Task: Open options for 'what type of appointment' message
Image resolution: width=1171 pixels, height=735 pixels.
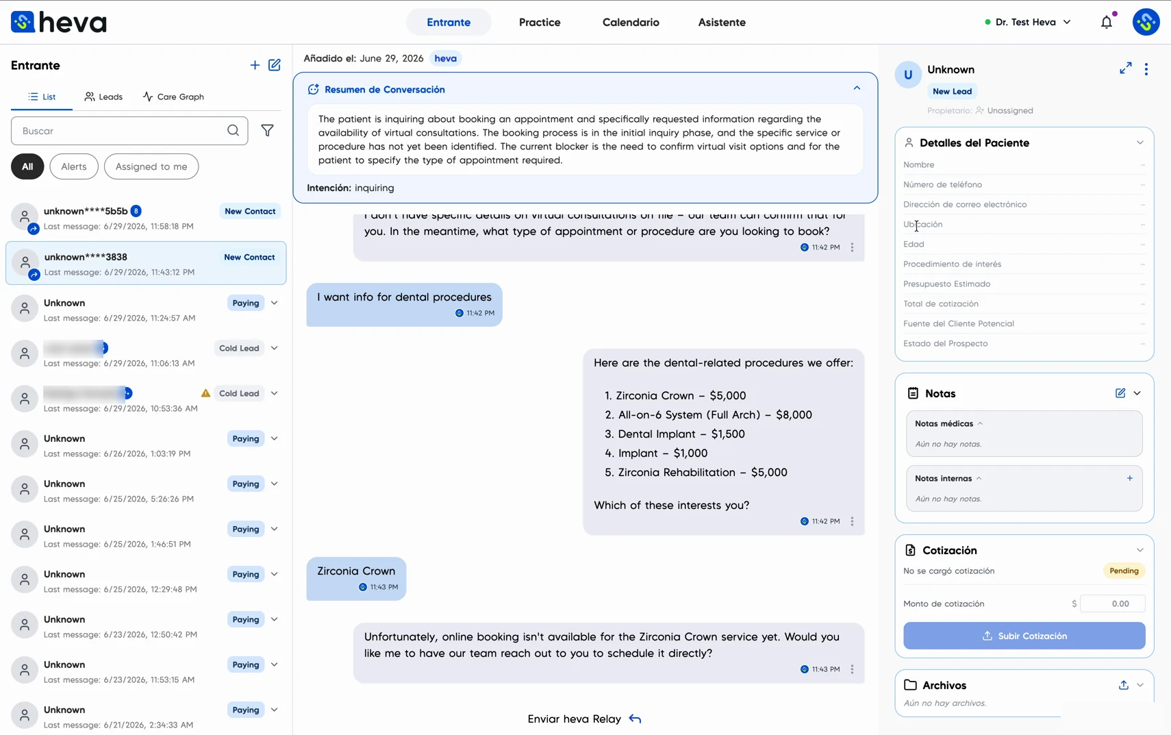Action: pos(852,247)
